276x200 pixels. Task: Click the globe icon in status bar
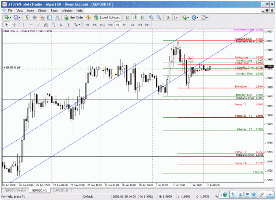click(225, 195)
